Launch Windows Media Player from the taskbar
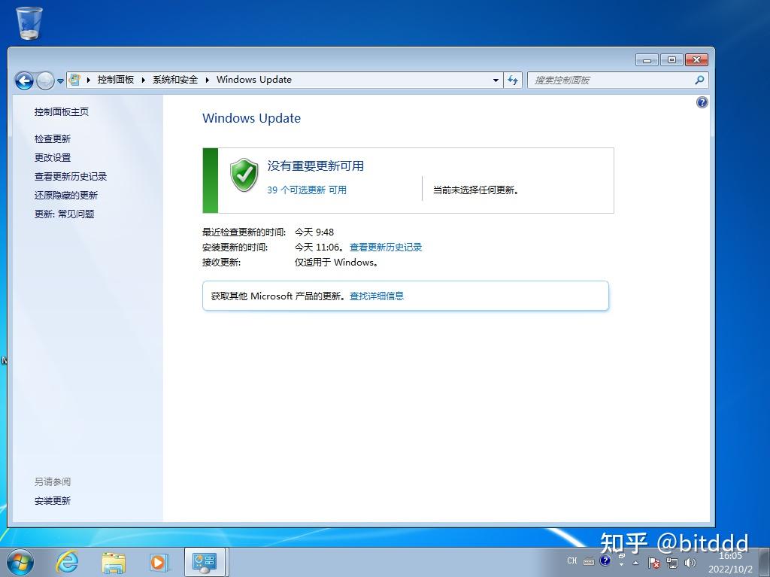This screenshot has width=770, height=577. 159,562
